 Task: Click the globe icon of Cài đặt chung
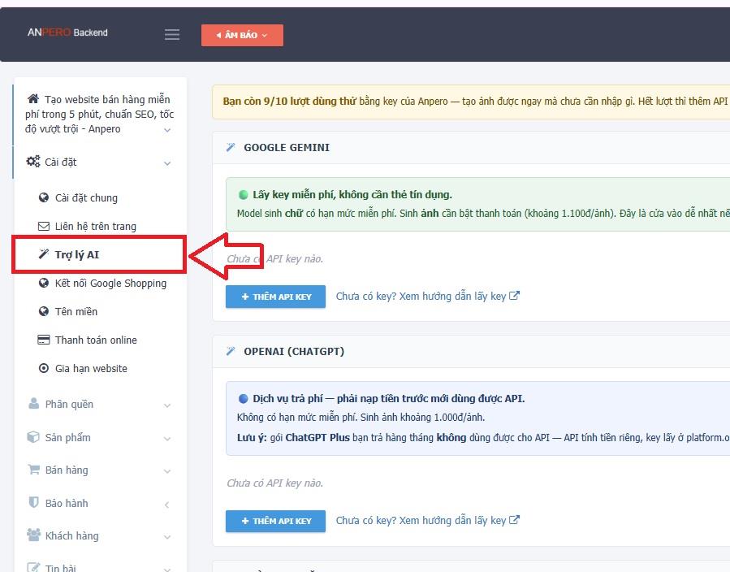[x=44, y=197]
